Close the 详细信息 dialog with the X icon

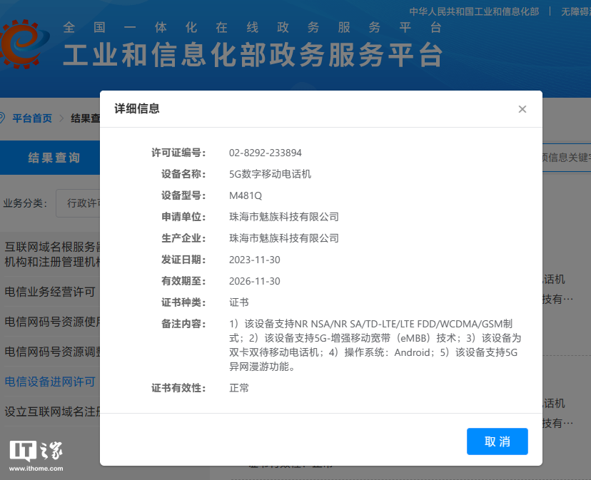click(x=522, y=109)
